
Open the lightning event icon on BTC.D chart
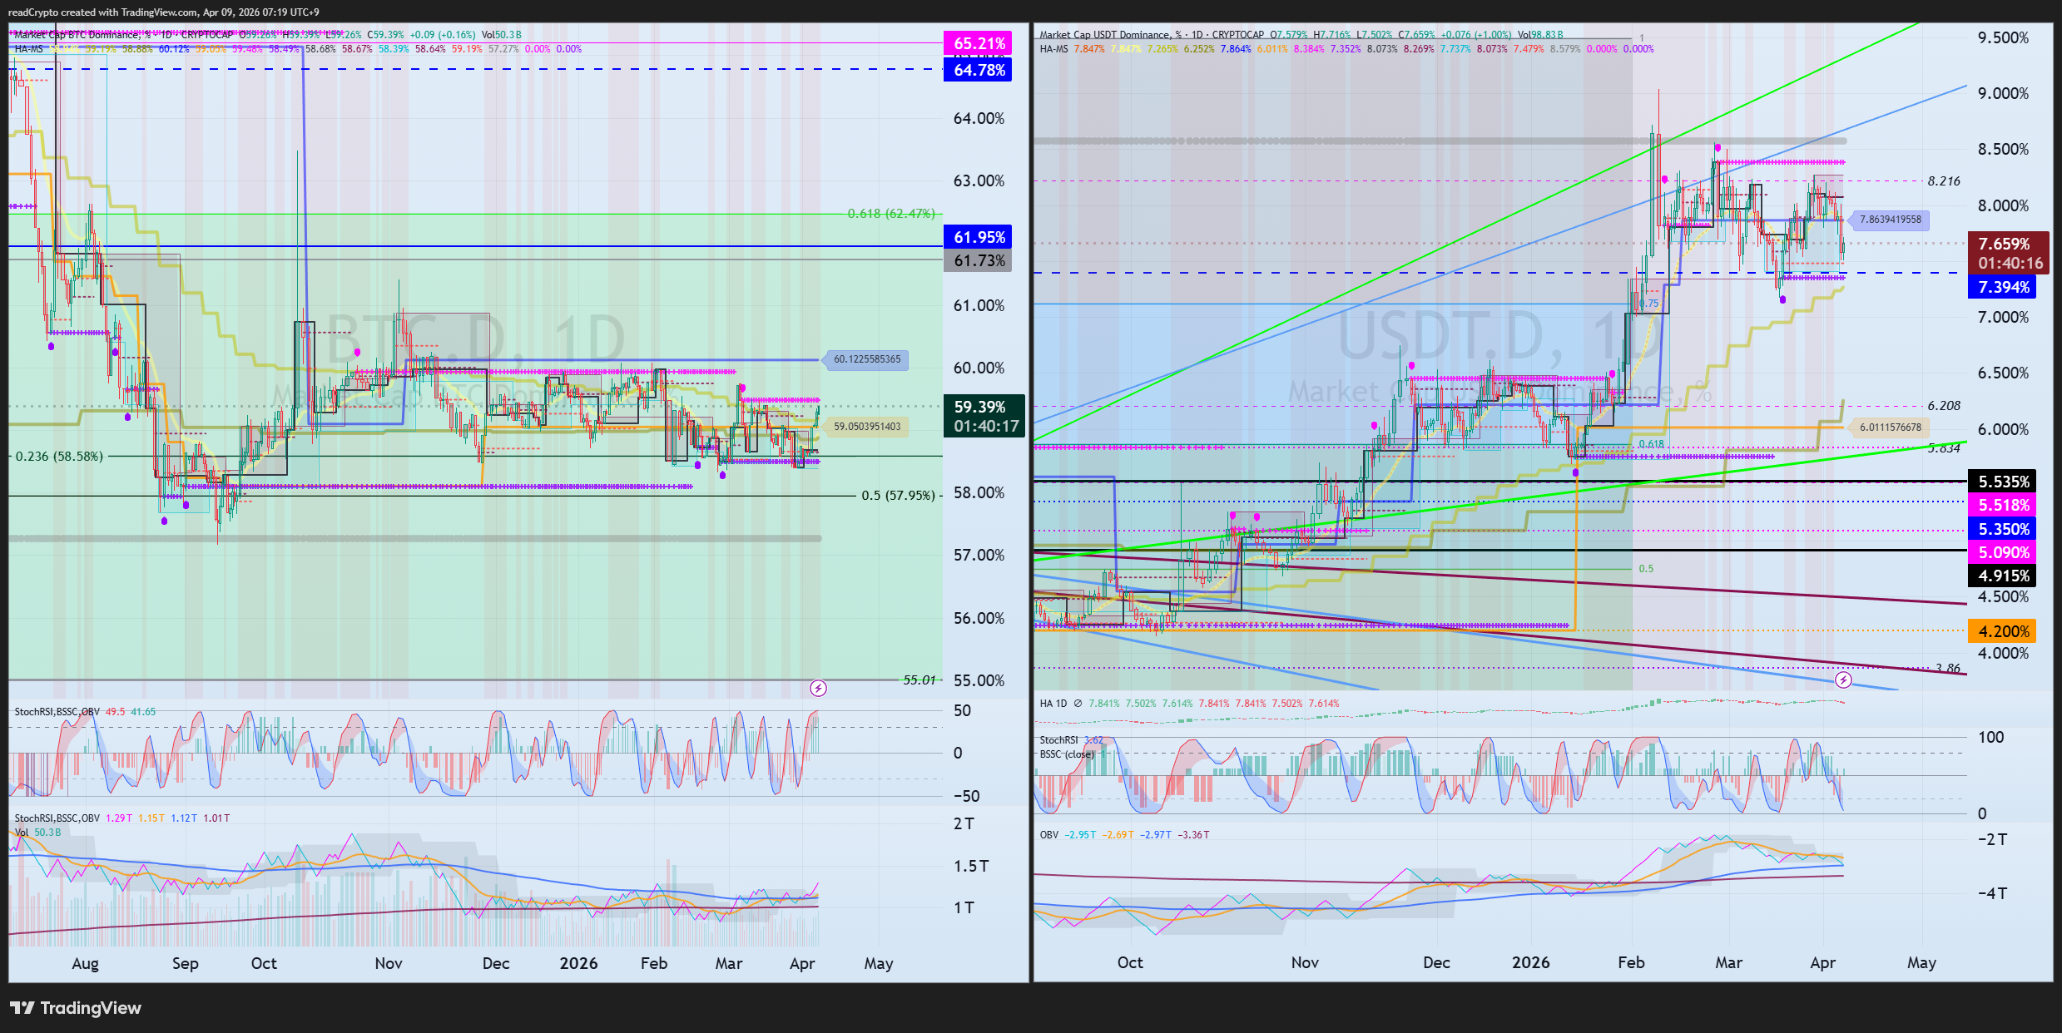click(x=818, y=689)
